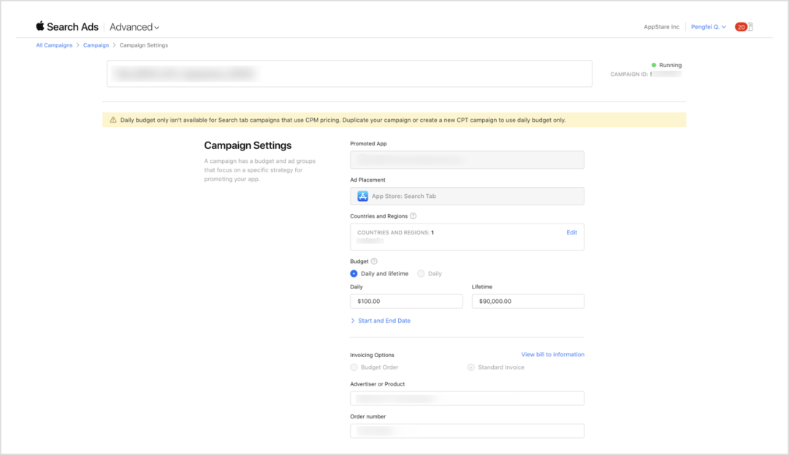Click the Daily budget field showing $100.00
Viewport: 789px width, 455px height.
click(x=406, y=302)
